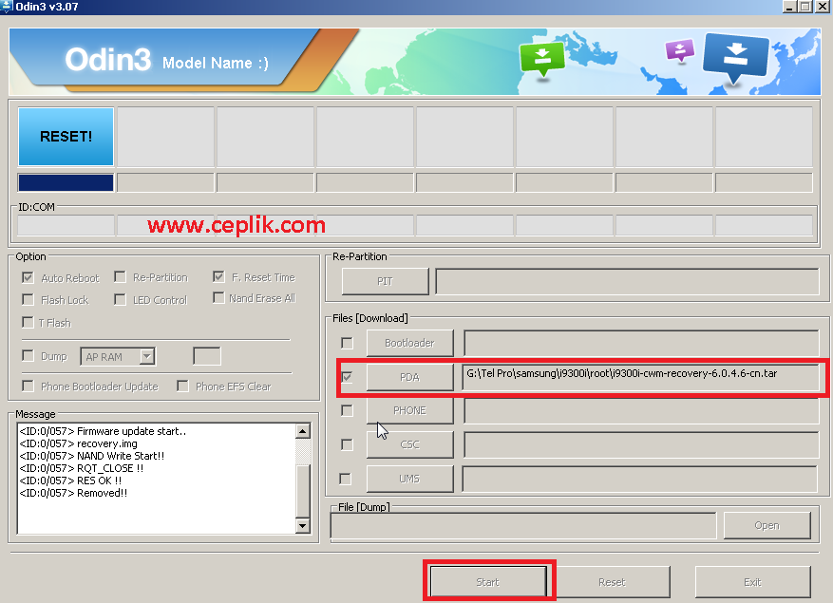This screenshot has height=603, width=833.
Task: Click the CSC file button
Action: point(409,444)
